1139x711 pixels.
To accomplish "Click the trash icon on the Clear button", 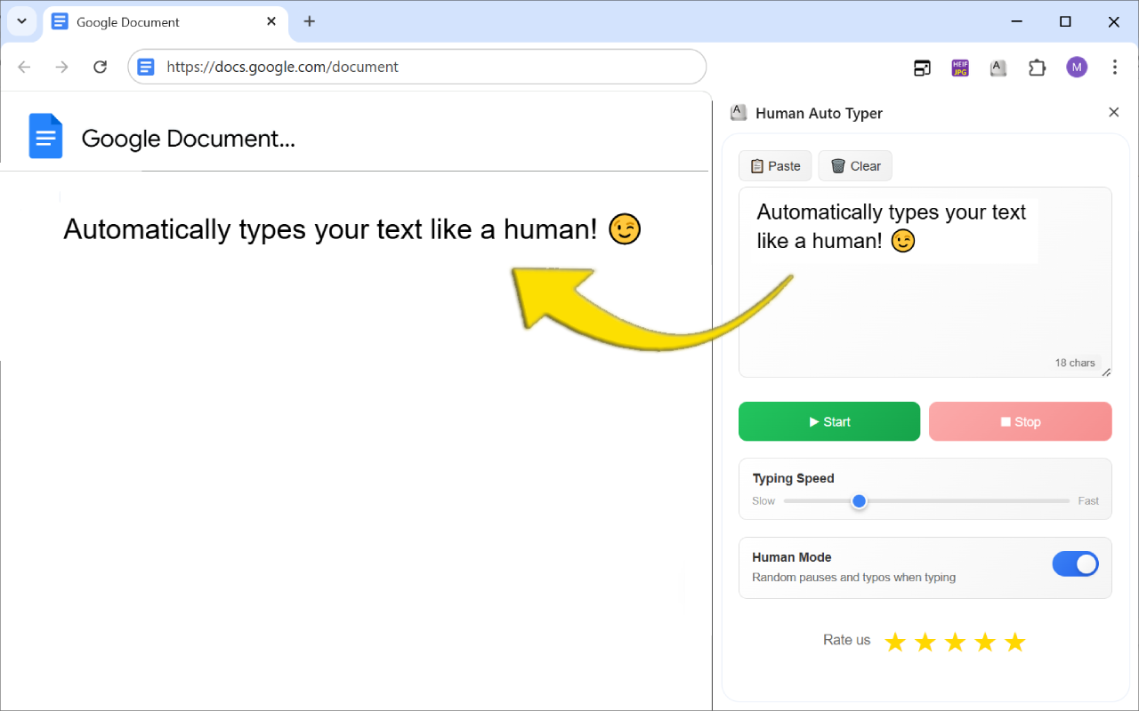I will pos(837,165).
